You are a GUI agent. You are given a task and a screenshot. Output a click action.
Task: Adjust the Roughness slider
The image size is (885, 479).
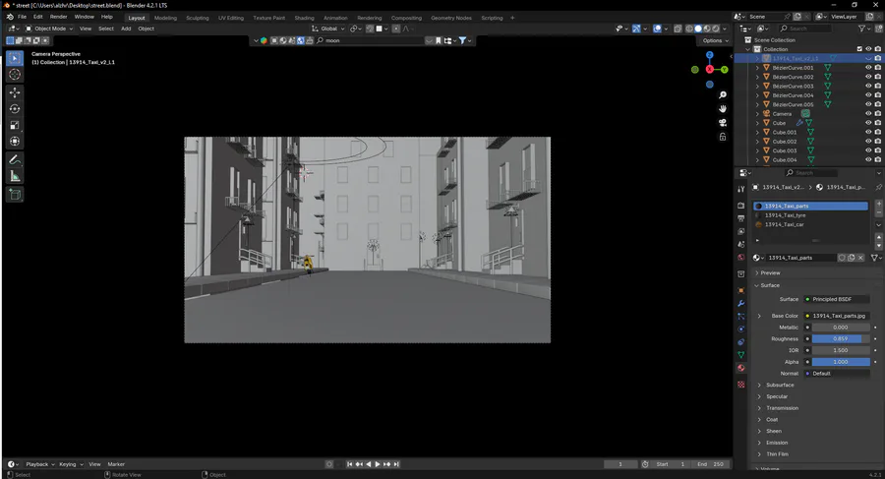click(841, 339)
